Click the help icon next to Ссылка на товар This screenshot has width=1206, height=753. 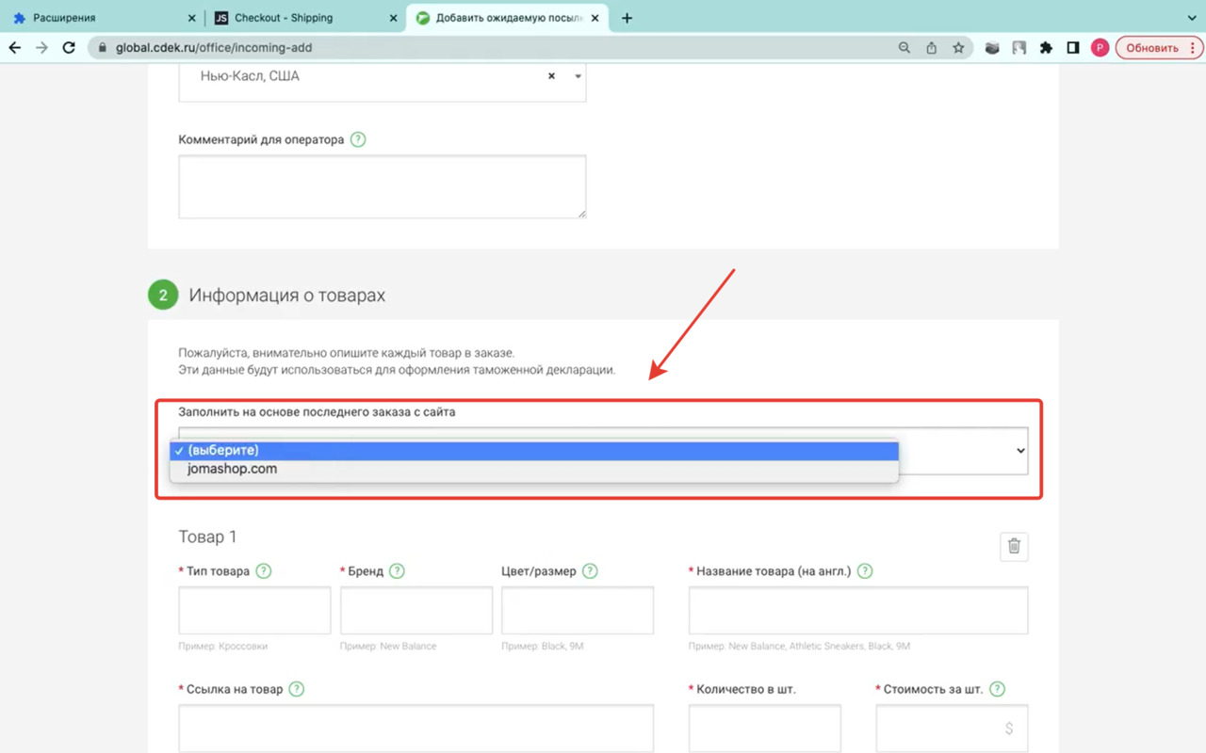click(x=297, y=689)
